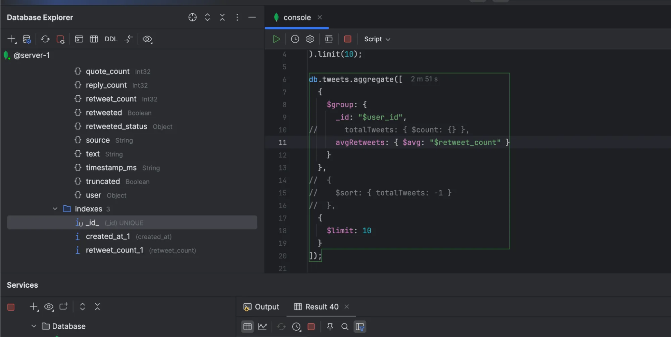The width and height of the screenshot is (671, 337).
Task: Run the query with green Execute button
Action: click(276, 39)
